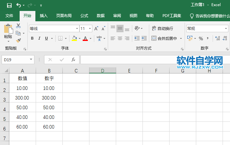Click the Top Align icon
230x145 pixels.
[x=113, y=27]
